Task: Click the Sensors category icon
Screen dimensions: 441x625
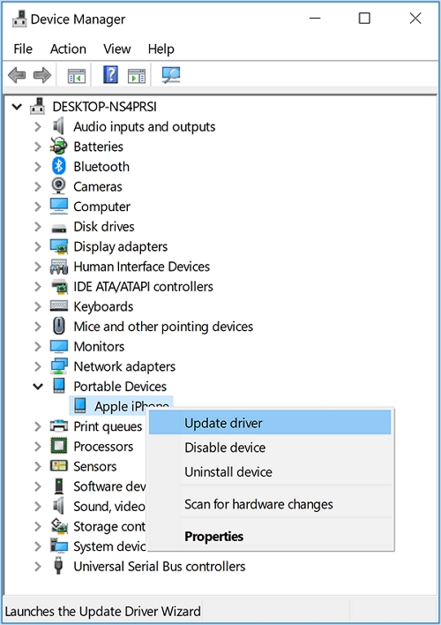Action: pyautogui.click(x=59, y=465)
